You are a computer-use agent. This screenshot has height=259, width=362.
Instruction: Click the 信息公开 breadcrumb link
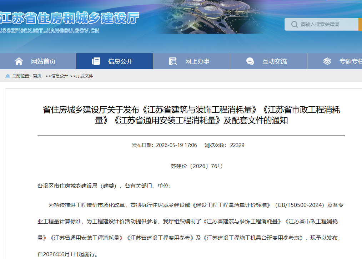(60, 76)
